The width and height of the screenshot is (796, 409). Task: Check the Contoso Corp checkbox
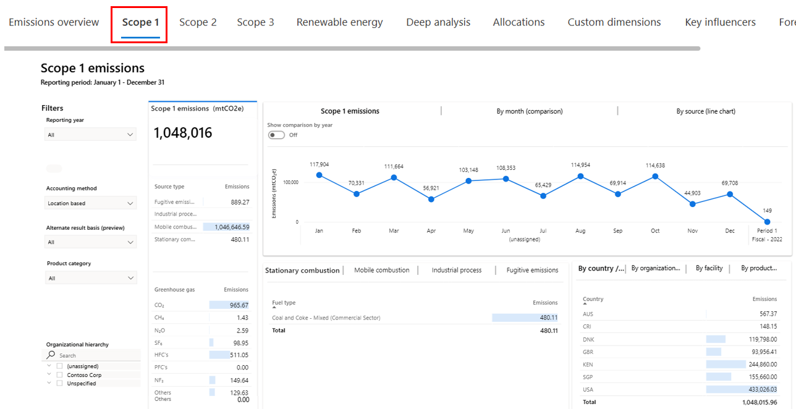point(60,375)
